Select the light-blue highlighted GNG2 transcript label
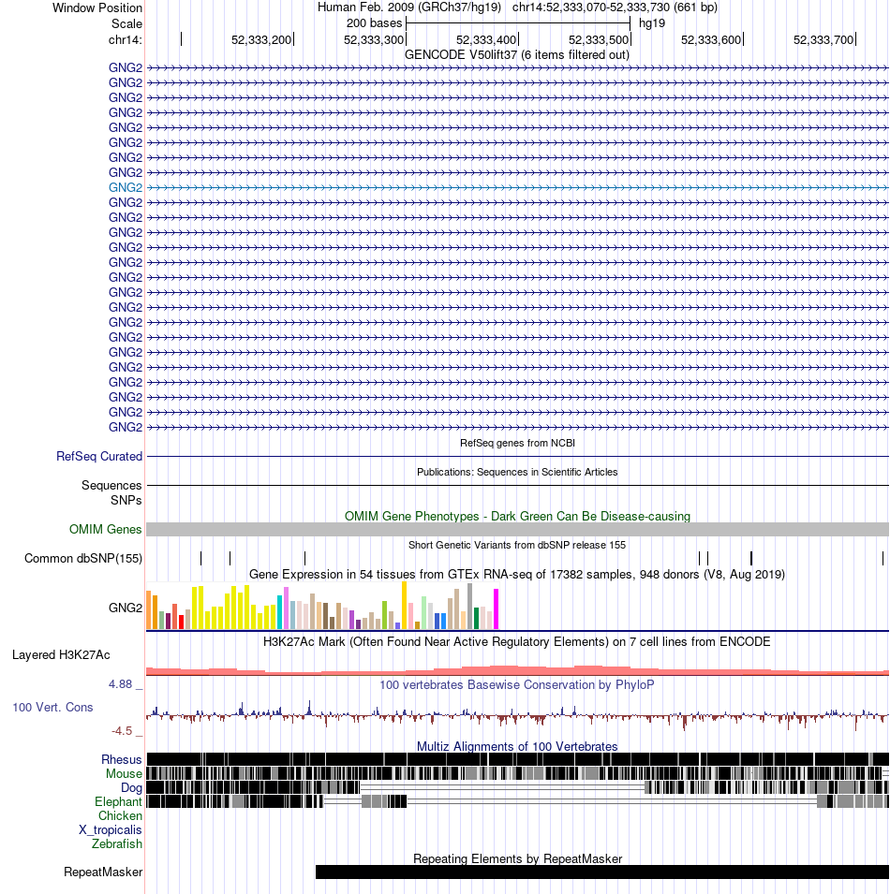890x894 pixels. tap(125, 187)
